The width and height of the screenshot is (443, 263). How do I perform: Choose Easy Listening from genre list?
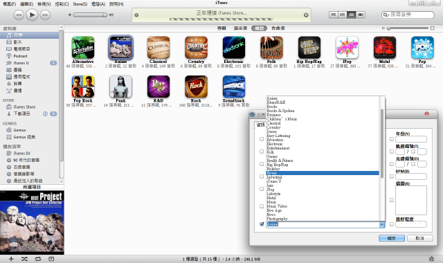point(323,136)
